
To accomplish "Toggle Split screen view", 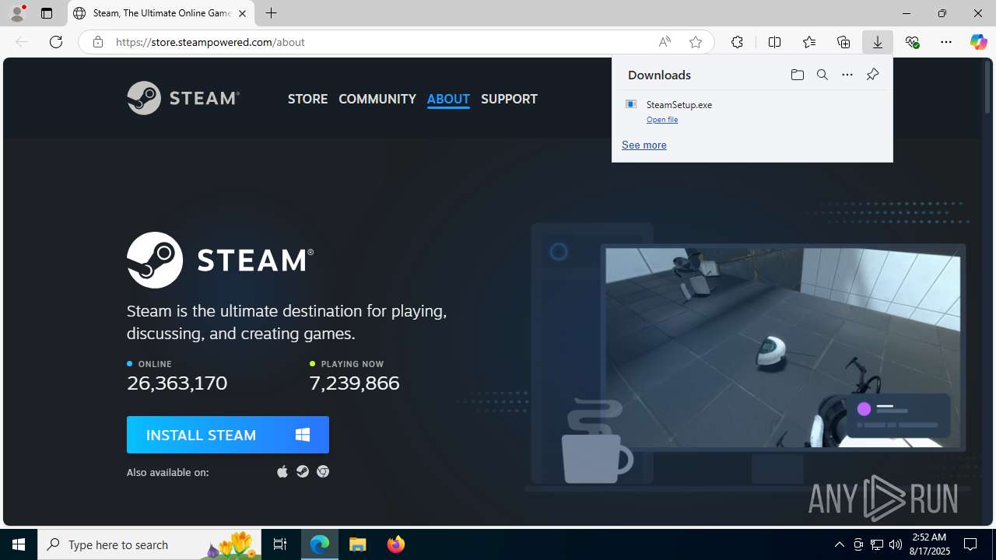I will (774, 42).
